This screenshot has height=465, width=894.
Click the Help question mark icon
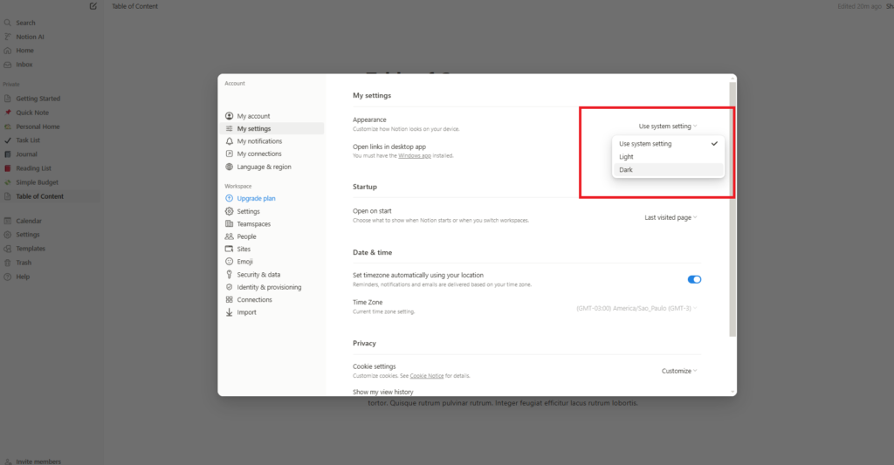coord(7,277)
